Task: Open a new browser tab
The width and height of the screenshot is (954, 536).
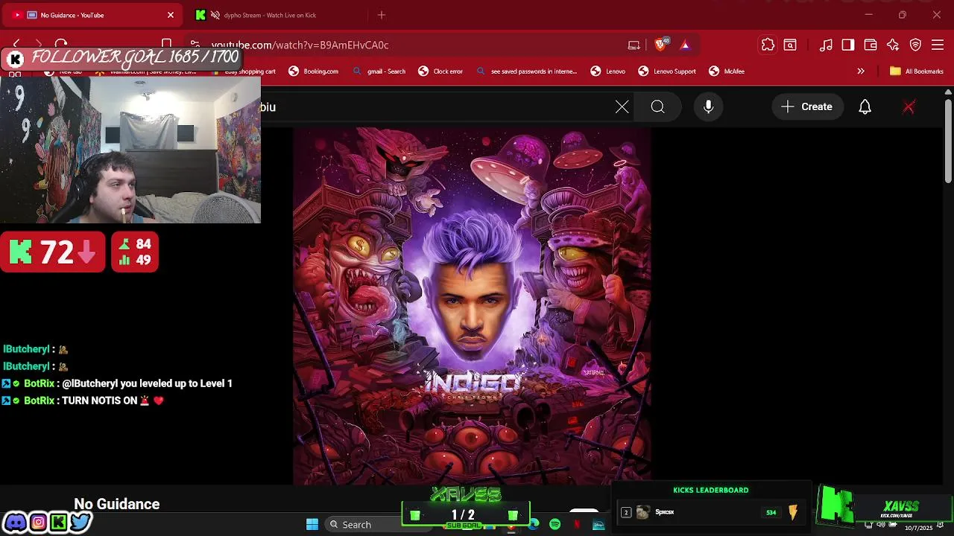Action: 382,15
